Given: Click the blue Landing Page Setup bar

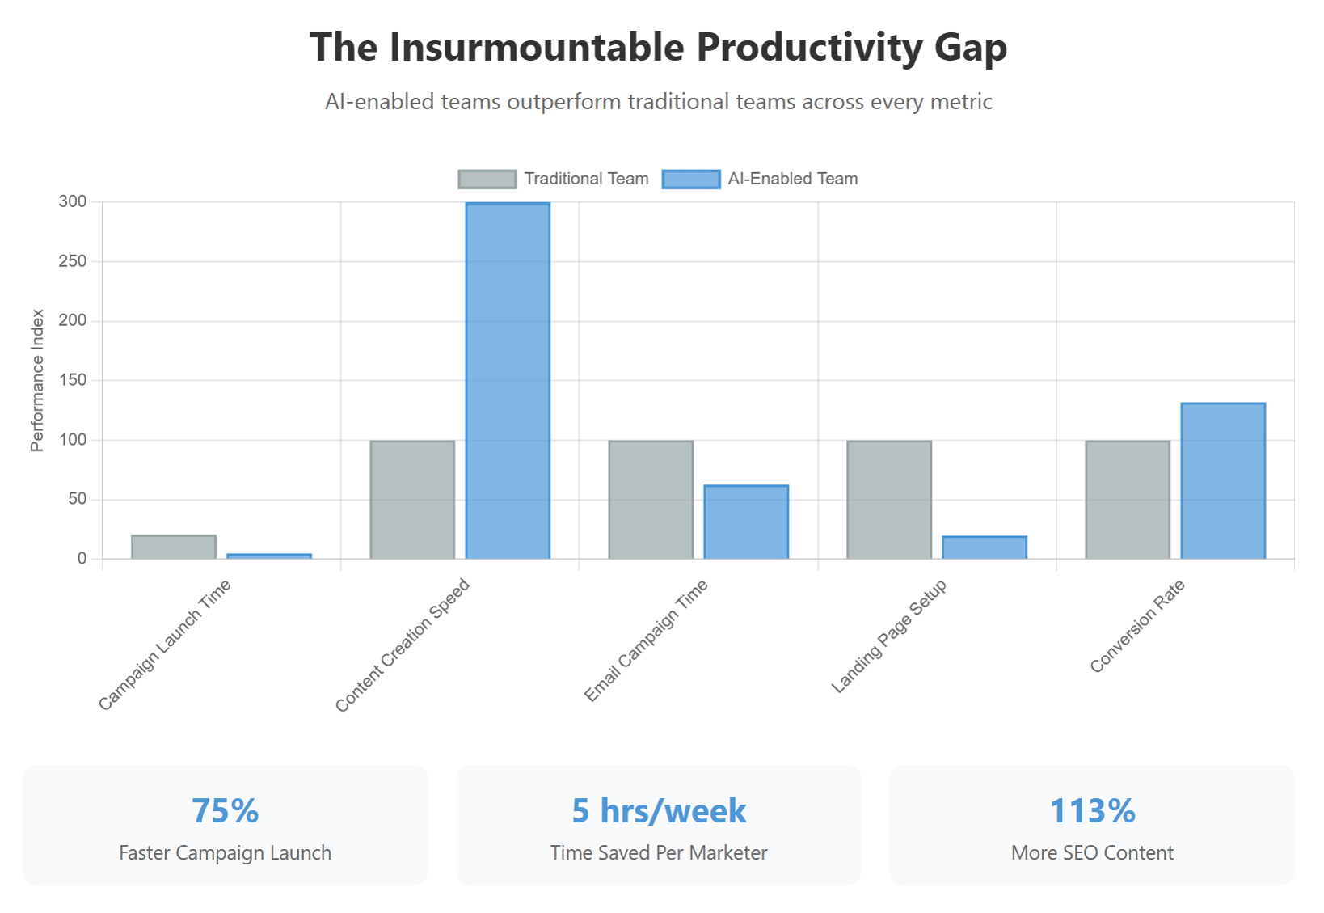Looking at the screenshot, I should (x=985, y=547).
